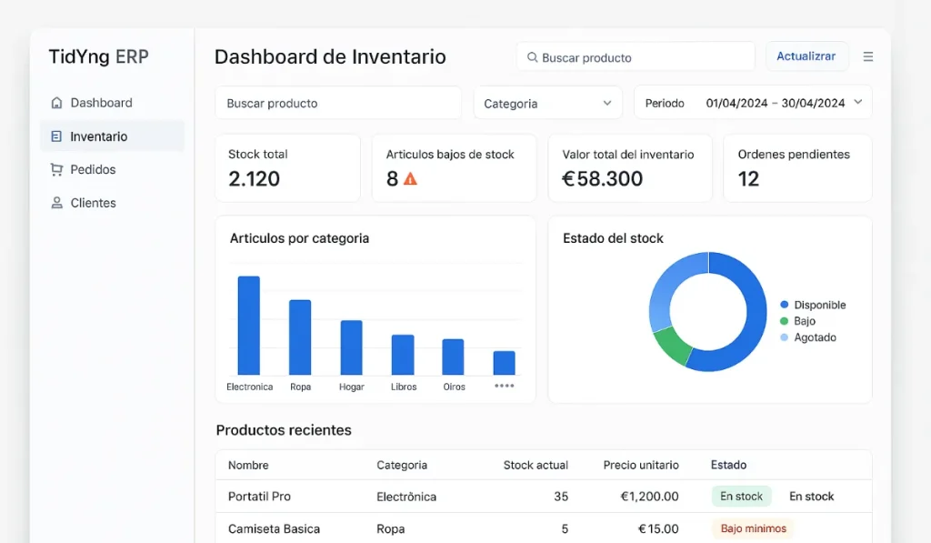Click the Clientes person icon
The image size is (931, 543).
click(x=57, y=203)
